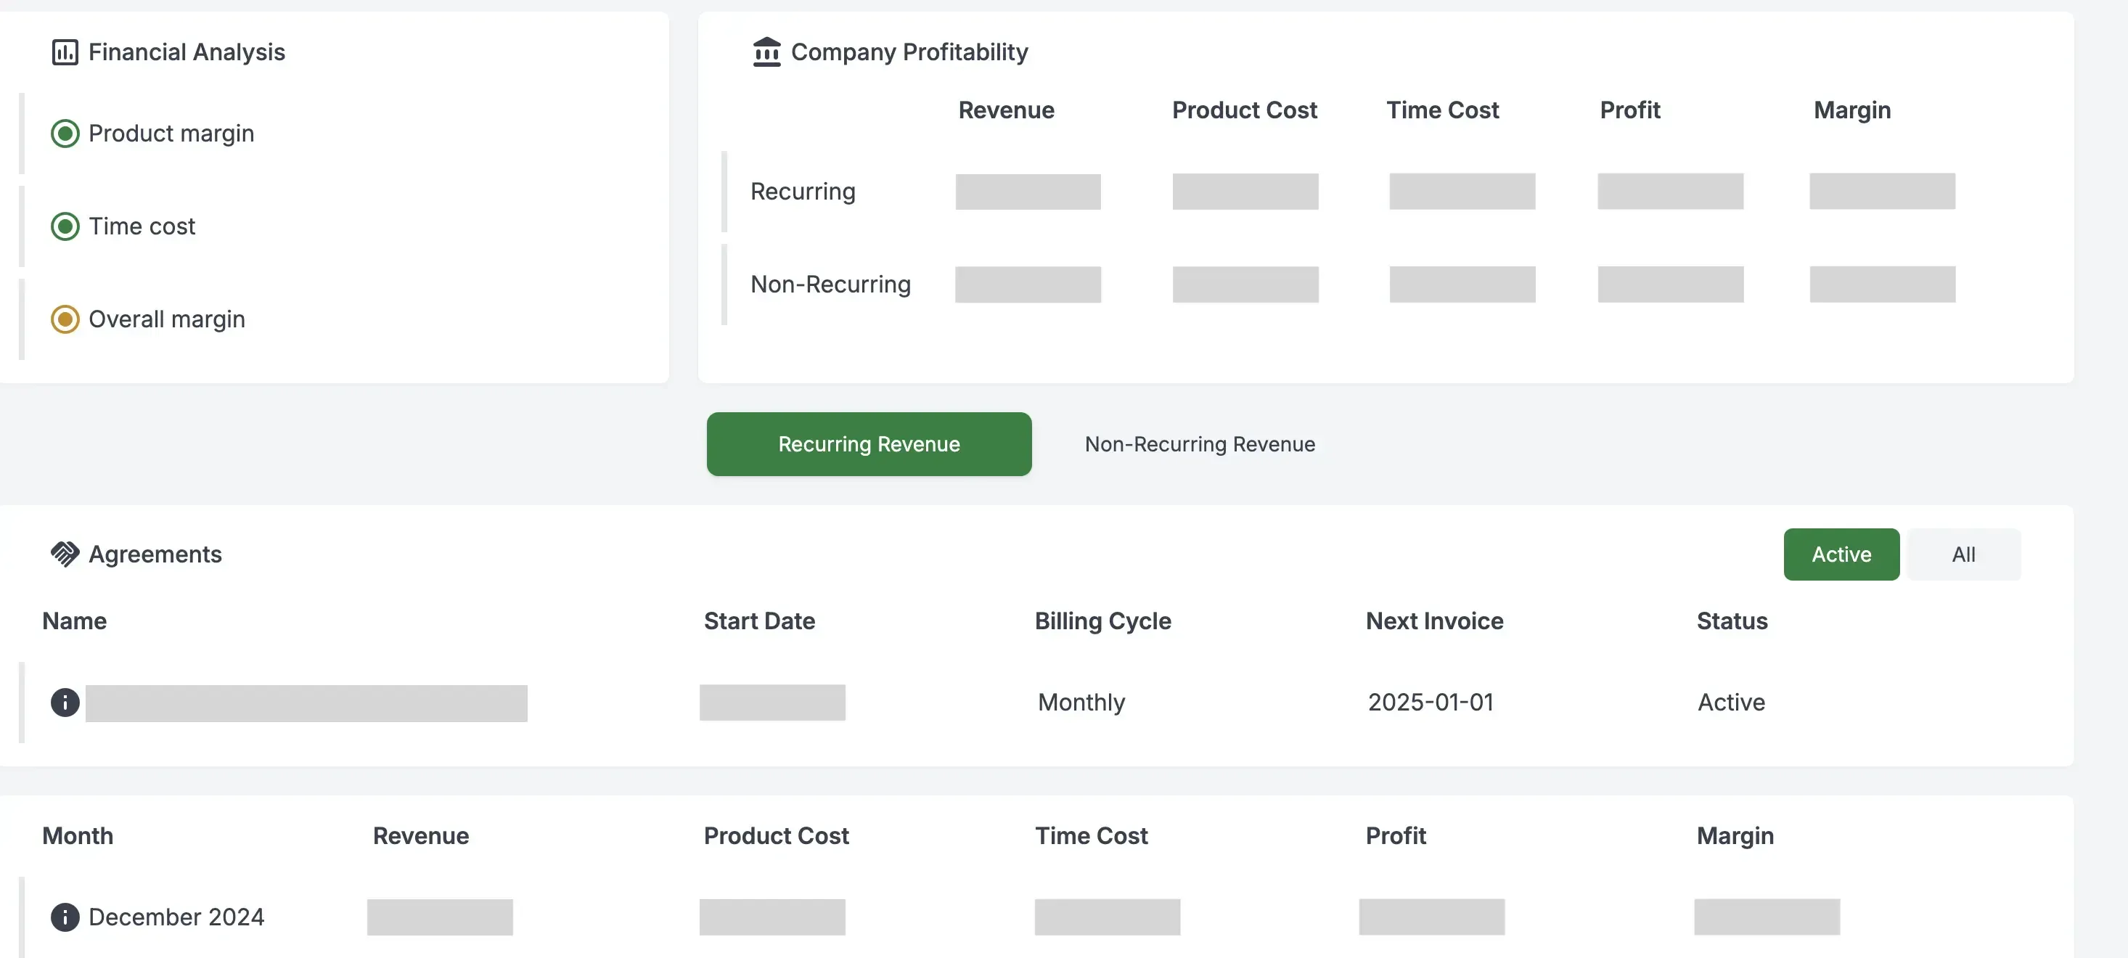This screenshot has width=2128, height=958.
Task: Click the green Product margin indicator
Action: [x=65, y=134]
